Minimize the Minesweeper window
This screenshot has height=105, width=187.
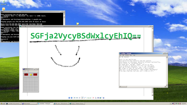pos(34,69)
